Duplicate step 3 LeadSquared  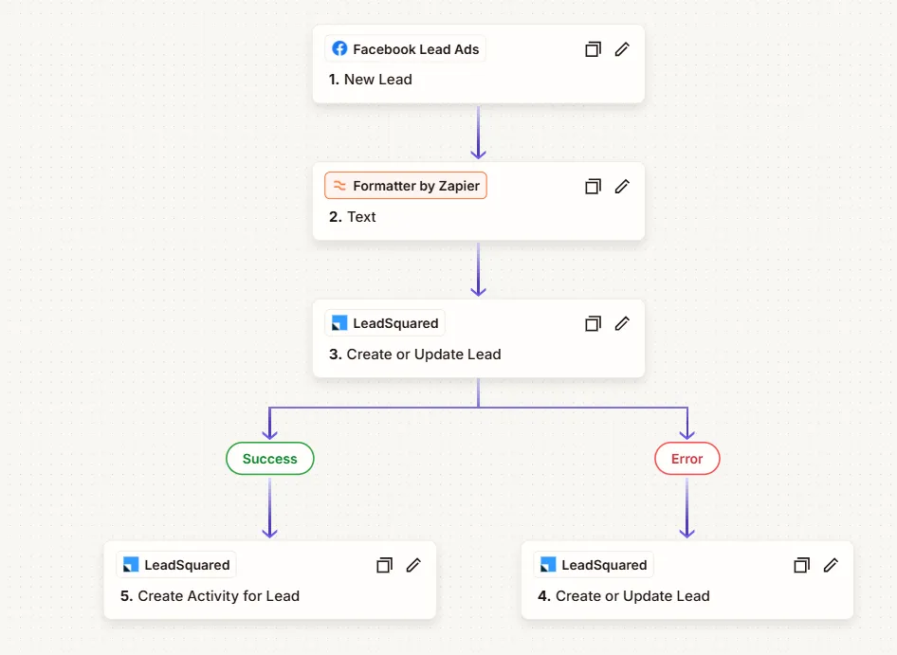pos(593,324)
